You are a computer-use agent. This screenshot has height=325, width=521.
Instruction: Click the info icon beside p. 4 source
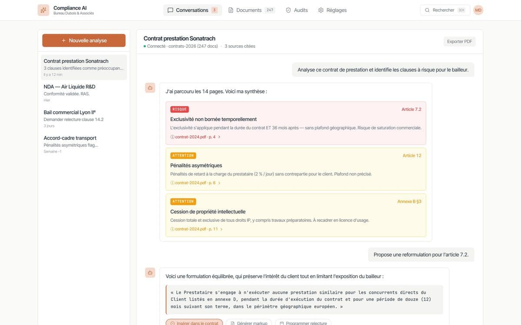(x=172, y=137)
